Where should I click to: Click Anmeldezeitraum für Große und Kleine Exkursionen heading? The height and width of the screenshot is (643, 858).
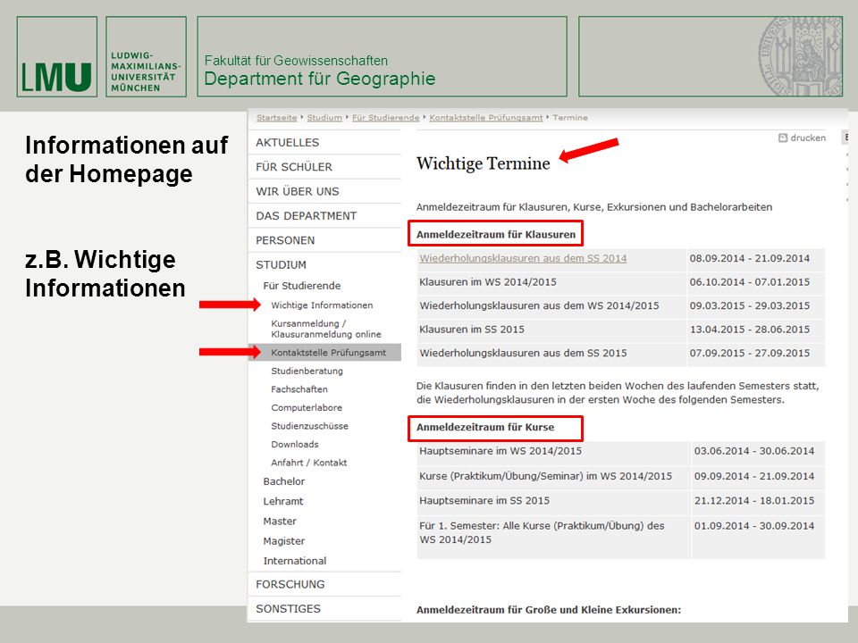549,610
